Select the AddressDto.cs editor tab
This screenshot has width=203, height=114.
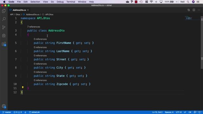pos(19,10)
